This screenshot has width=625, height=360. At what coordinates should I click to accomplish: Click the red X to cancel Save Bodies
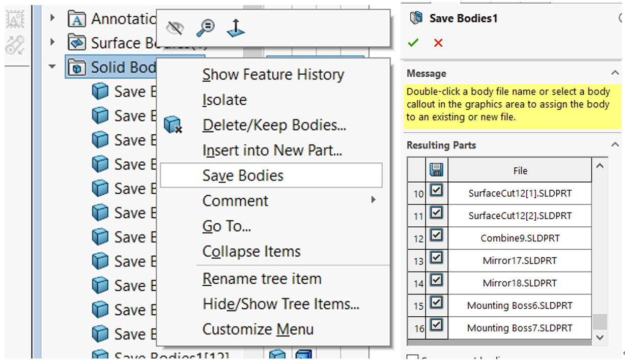pos(438,43)
